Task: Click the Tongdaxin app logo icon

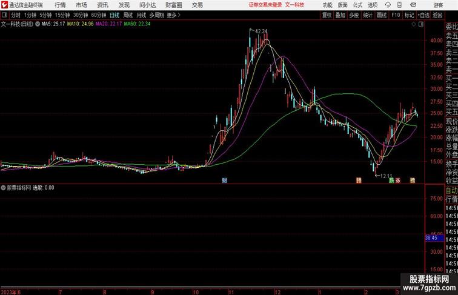Action: coord(4,5)
